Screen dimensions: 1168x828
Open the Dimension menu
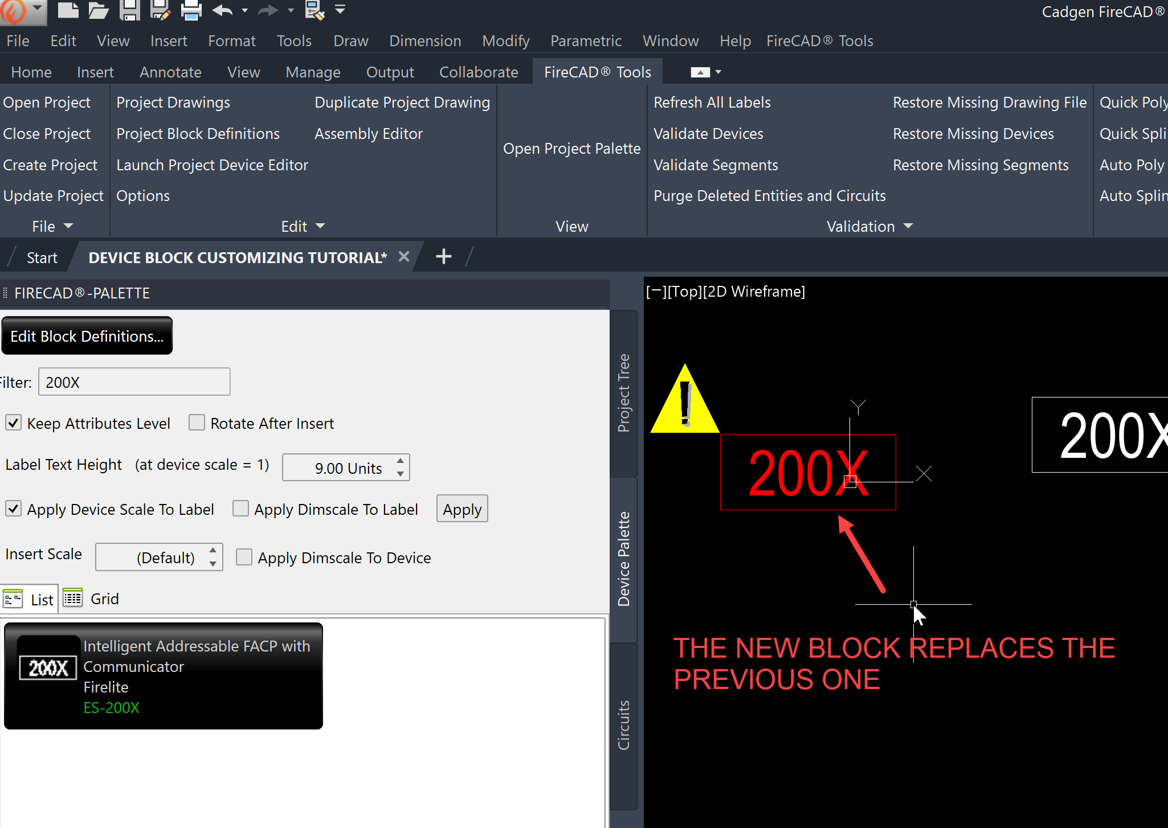(425, 41)
